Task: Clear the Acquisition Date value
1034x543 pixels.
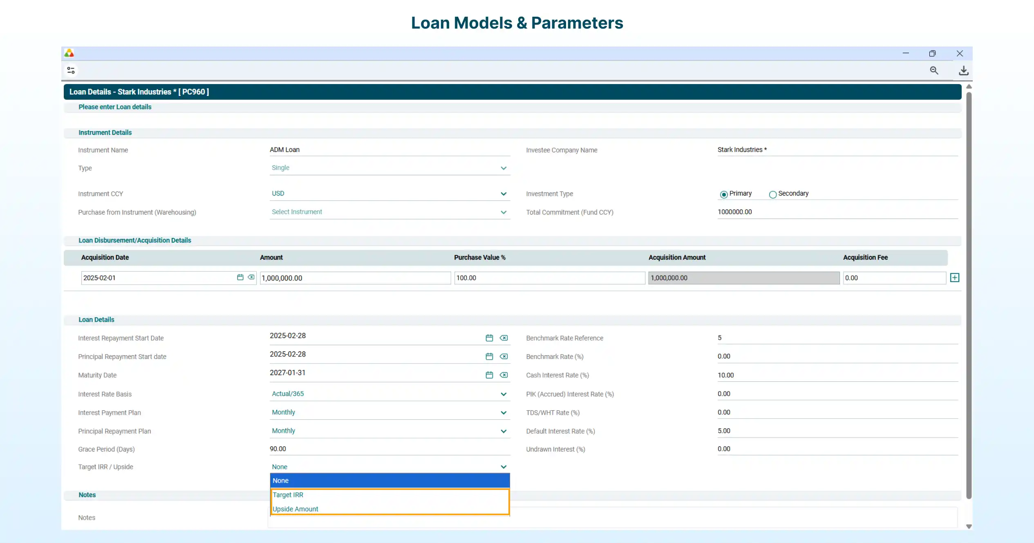Action: [251, 277]
